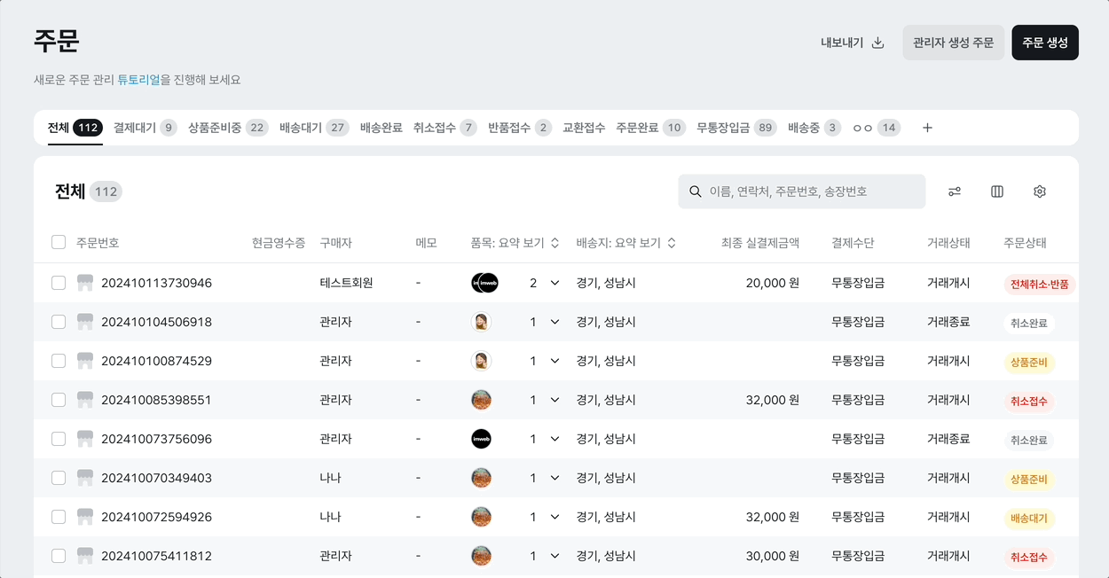1109x578 pixels.
Task: Click the 관리자 생성 주문 button
Action: pyautogui.click(x=953, y=43)
